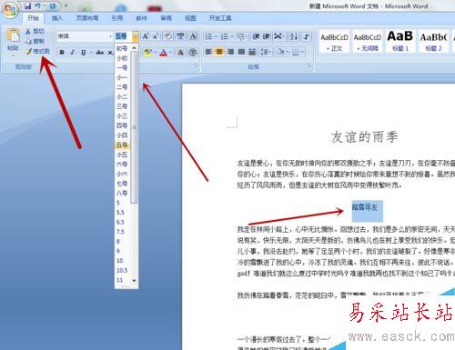455x350 pixels.
Task: Save the document from quick access toolbar
Action: tap(28, 5)
